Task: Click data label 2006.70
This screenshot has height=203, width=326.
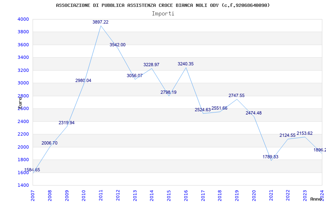Action: tap(49, 143)
